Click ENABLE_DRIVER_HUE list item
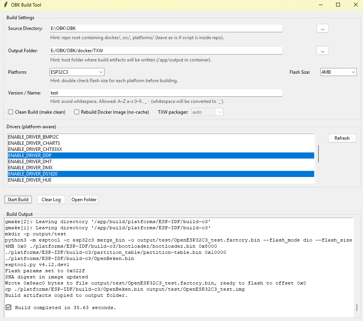 click(30, 180)
